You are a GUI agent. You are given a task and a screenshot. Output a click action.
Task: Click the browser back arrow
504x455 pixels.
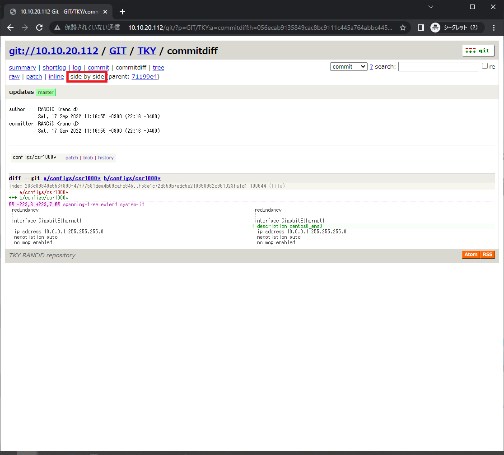coord(10,28)
